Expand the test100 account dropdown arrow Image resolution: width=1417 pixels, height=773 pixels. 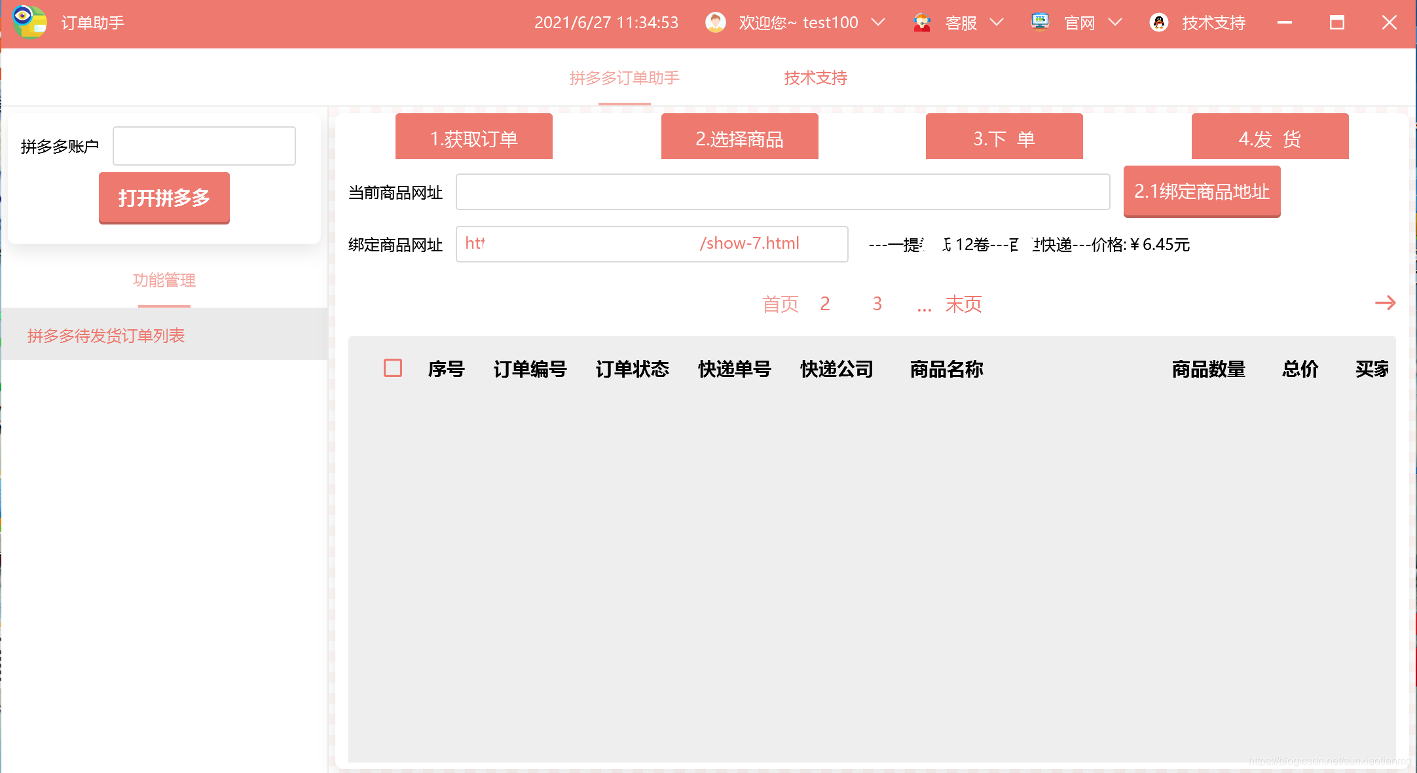[x=879, y=23]
